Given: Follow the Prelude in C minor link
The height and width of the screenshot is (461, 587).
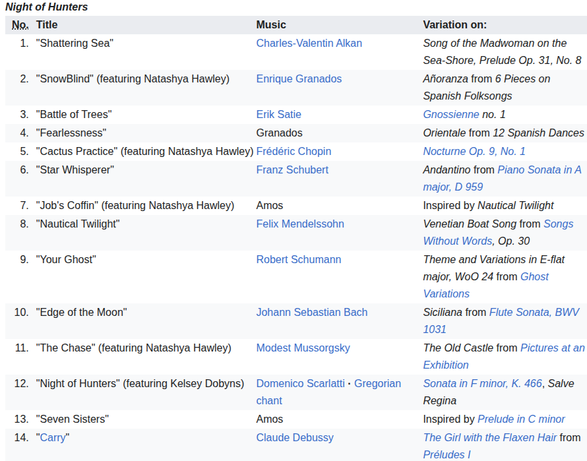Looking at the screenshot, I should [x=521, y=419].
